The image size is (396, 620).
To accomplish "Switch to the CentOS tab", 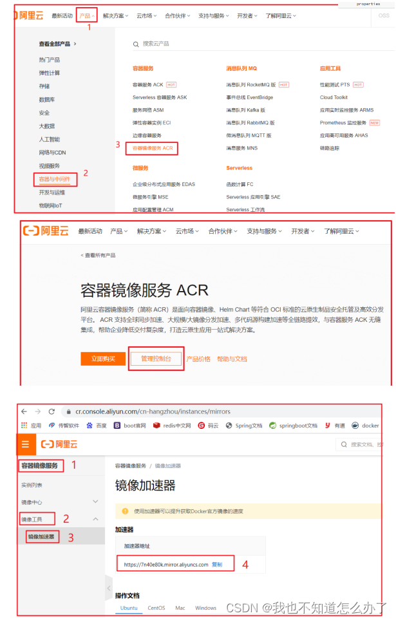I will pos(156,608).
